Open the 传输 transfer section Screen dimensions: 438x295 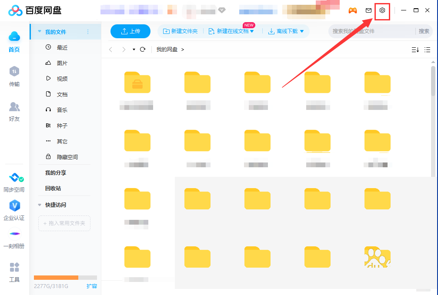click(14, 76)
